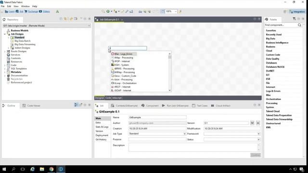Screen dimensions: 308x173
Task: Select tDie - Logs_Errors component suggestion
Action: point(124,54)
